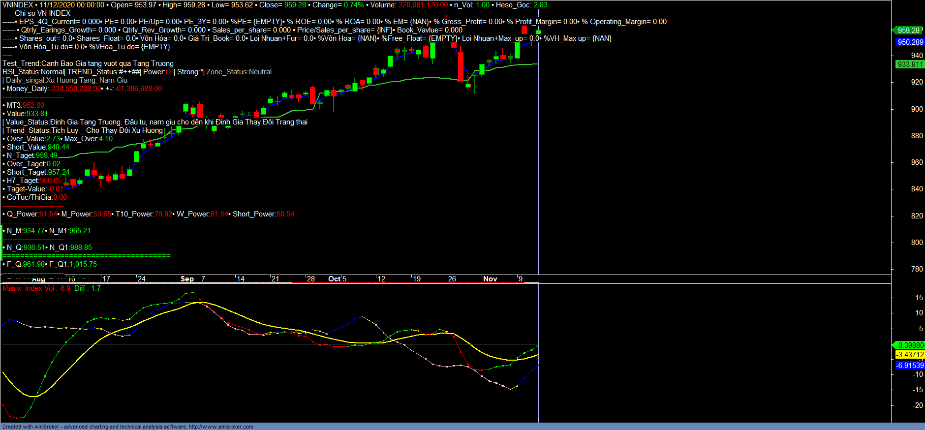This screenshot has width=925, height=430.
Task: Click the Oct month label on date axis
Action: (334, 279)
